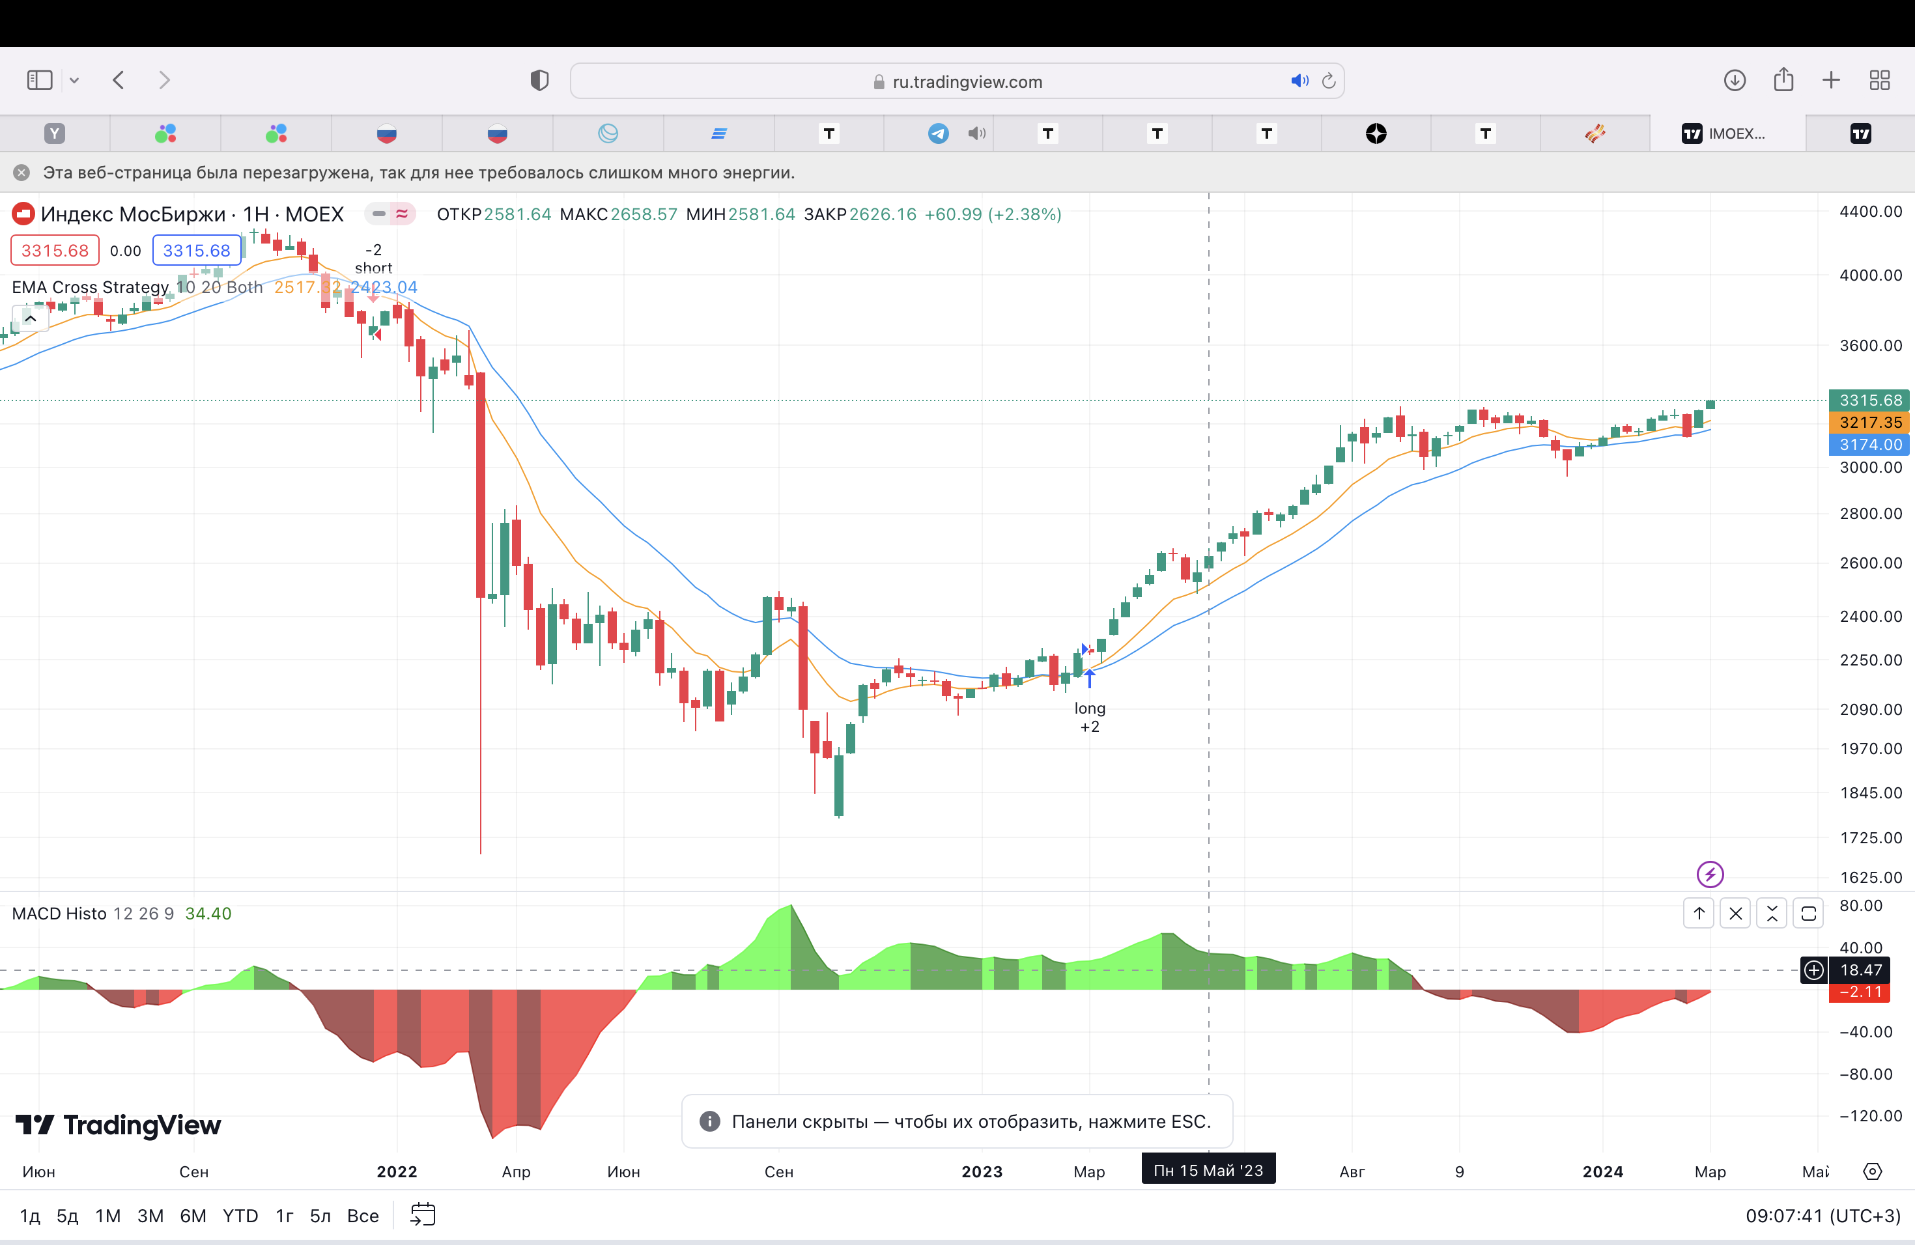
Task: Click the plus crosshair price label icon
Action: [x=1813, y=970]
